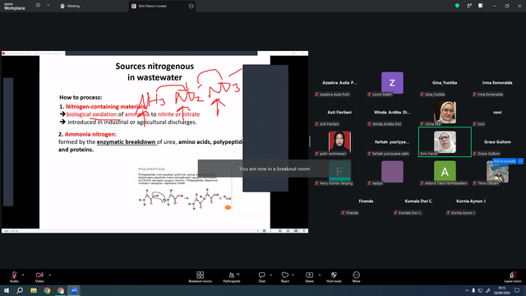Expand the Zoom Workplace dropdown chevron

click(x=48, y=5)
